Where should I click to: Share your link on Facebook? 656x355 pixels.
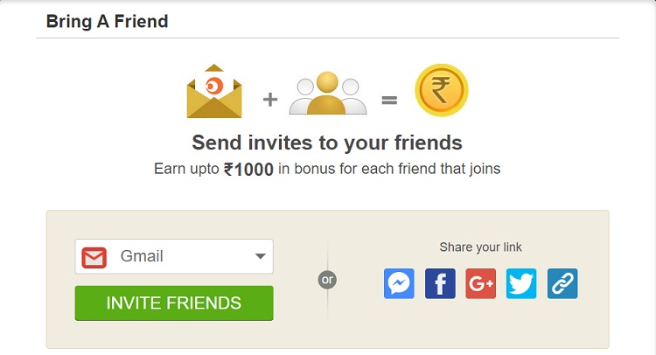coord(440,283)
